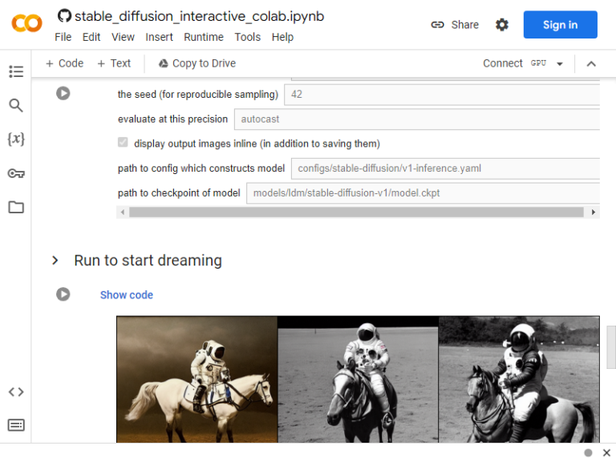This screenshot has width=616, height=462.
Task: Open the File menu
Action: (63, 37)
